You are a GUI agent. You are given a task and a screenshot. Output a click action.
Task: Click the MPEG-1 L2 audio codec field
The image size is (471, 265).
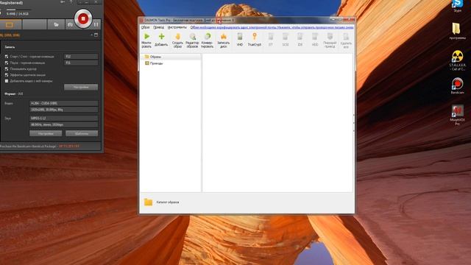(x=63, y=119)
